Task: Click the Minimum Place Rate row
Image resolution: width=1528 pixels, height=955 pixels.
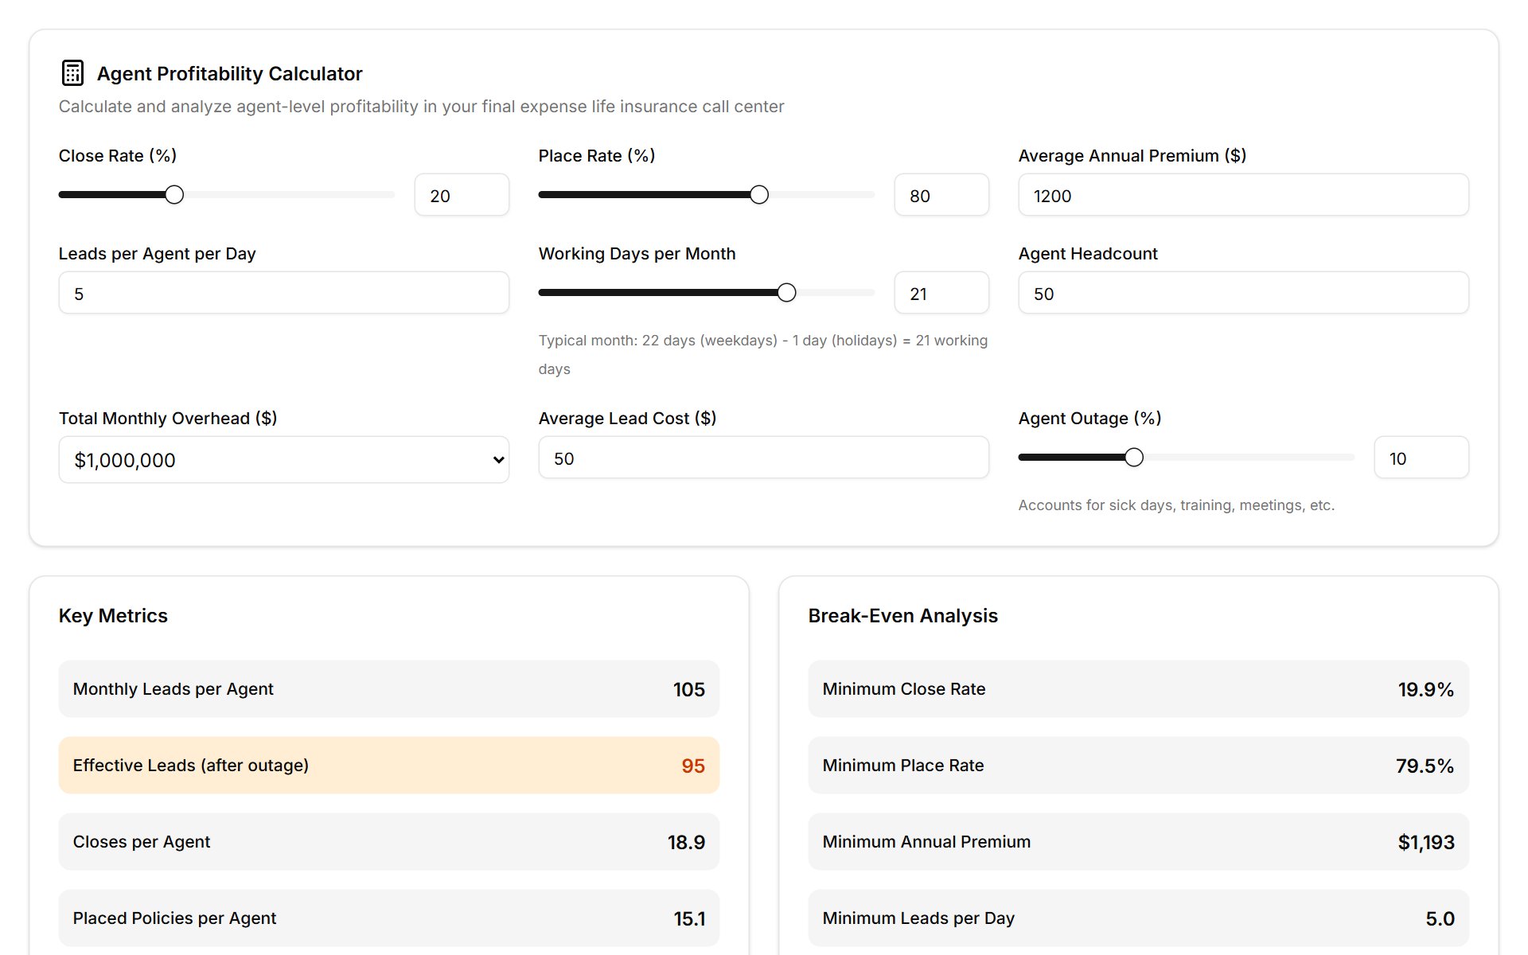Action: (x=1138, y=766)
